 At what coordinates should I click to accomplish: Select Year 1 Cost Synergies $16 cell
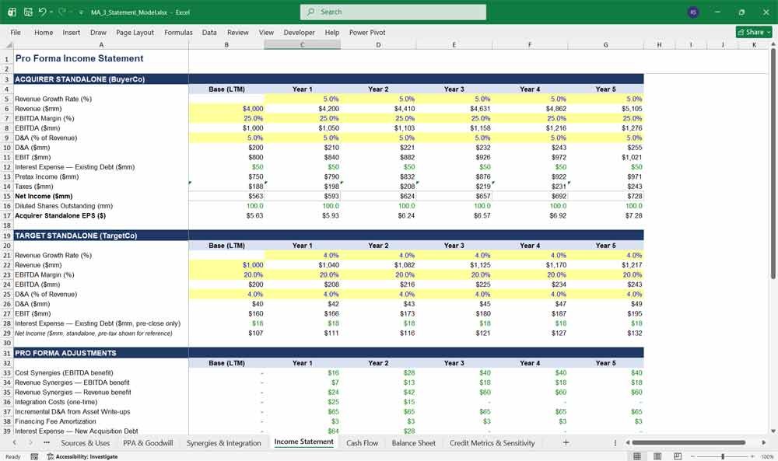[x=302, y=373]
